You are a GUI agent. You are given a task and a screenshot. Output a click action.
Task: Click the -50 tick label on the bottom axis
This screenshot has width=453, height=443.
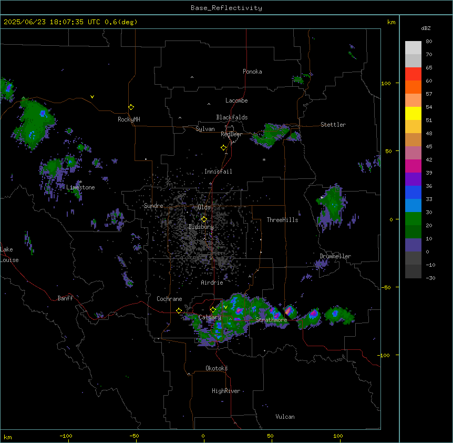tap(134, 436)
